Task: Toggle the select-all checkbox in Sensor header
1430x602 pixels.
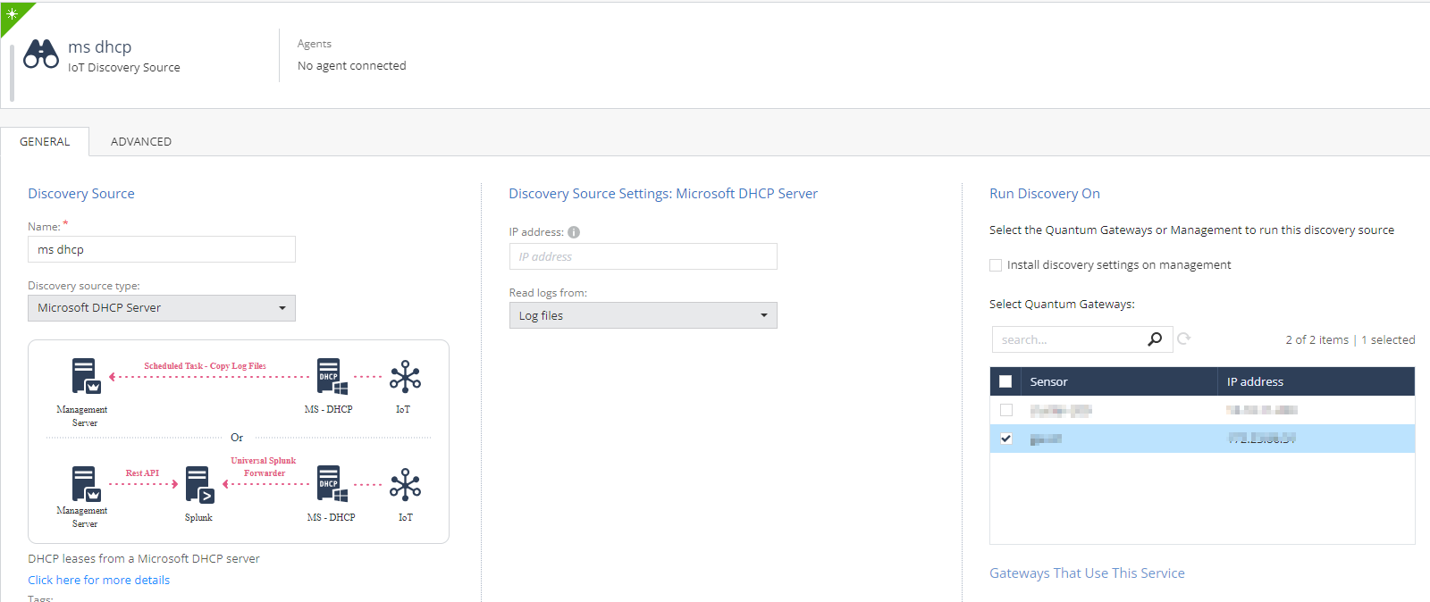Action: click(1005, 381)
